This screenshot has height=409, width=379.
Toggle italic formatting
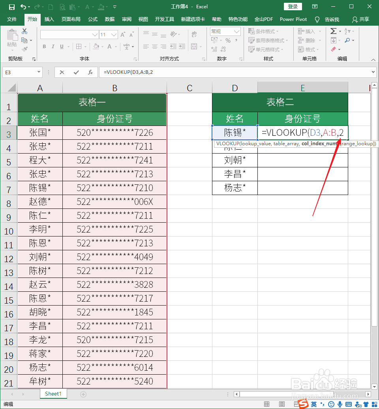tap(53, 46)
